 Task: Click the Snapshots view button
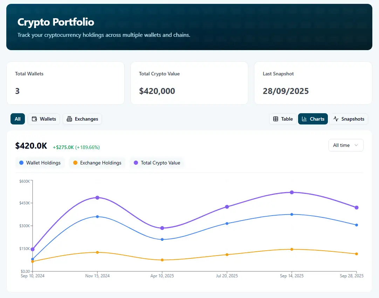click(349, 119)
